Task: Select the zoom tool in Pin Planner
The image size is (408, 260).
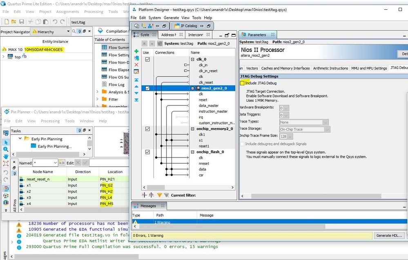Action: (x=6, y=149)
